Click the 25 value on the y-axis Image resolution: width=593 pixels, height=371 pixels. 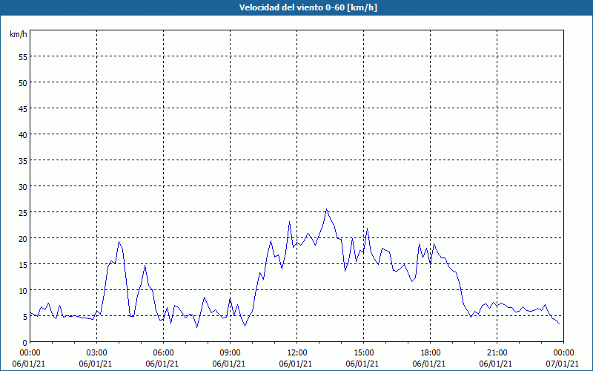[23, 212]
